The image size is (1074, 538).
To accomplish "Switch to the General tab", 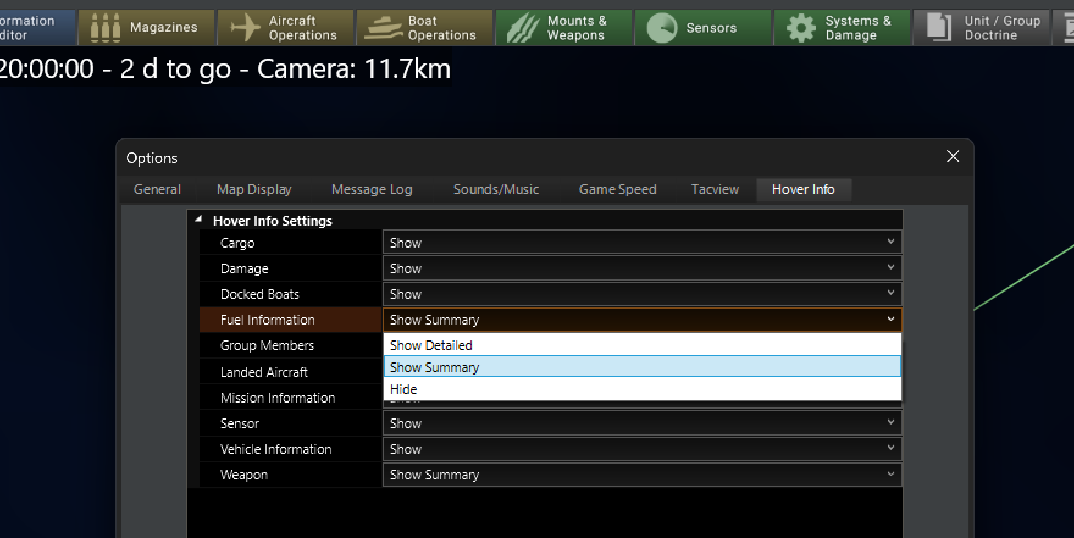I will [157, 190].
